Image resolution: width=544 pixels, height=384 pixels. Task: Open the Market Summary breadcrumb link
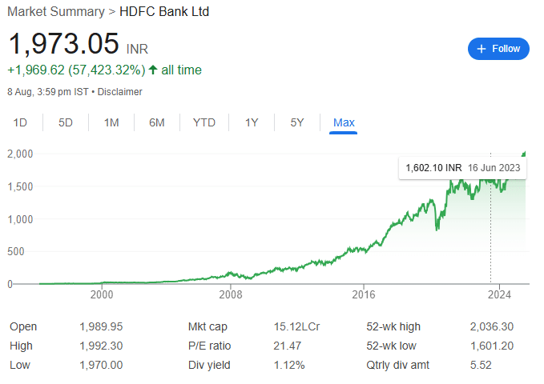(56, 11)
